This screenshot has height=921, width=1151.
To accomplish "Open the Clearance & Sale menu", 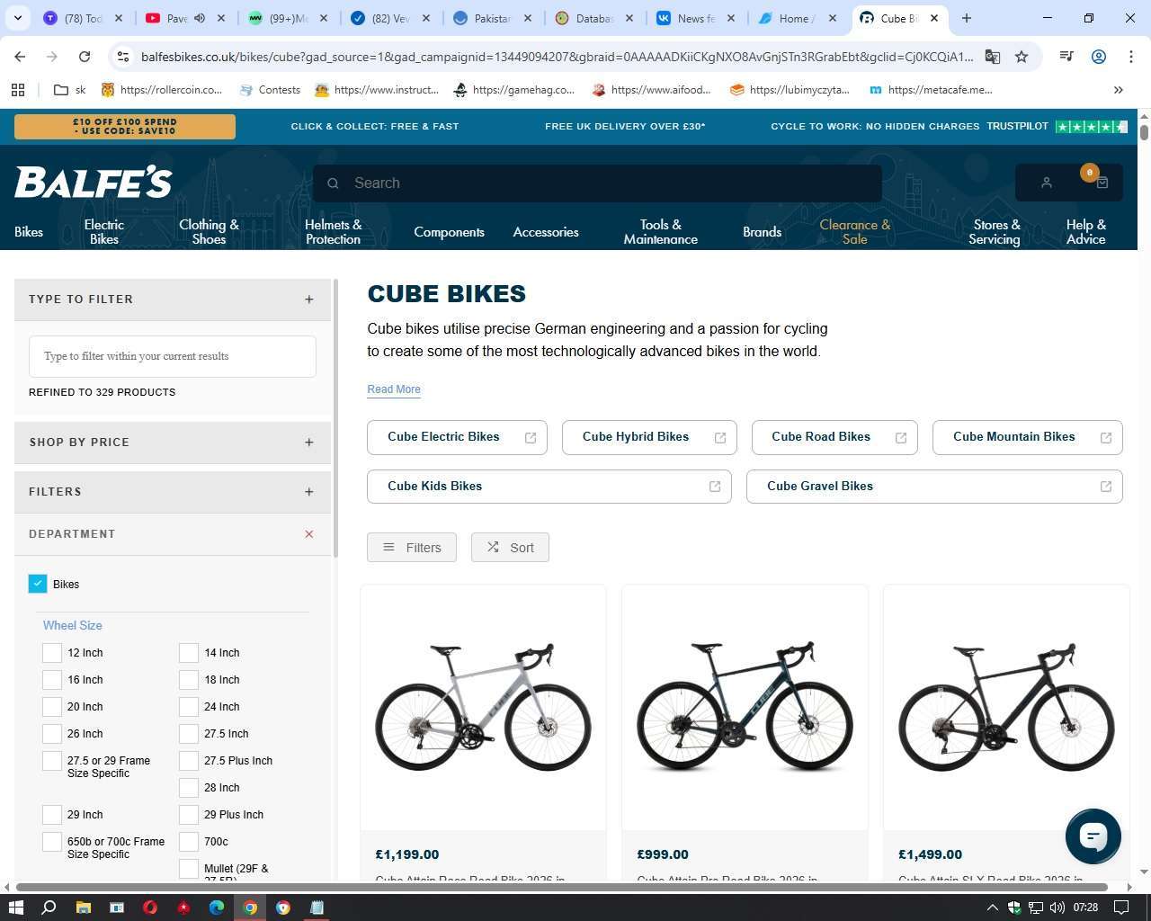I will (855, 232).
